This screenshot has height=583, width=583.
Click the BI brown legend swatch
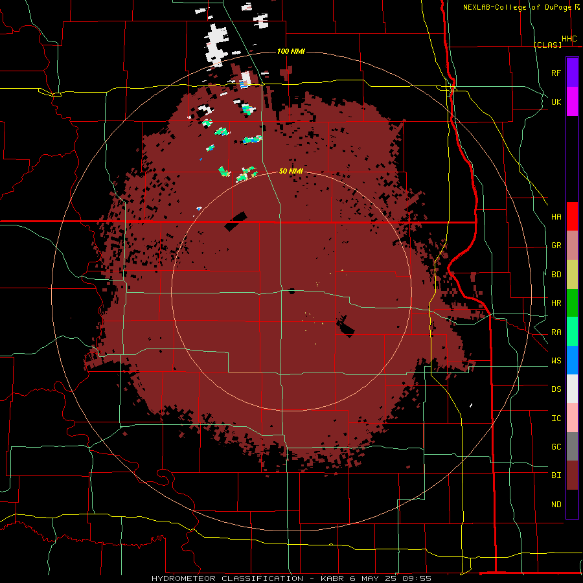click(572, 475)
